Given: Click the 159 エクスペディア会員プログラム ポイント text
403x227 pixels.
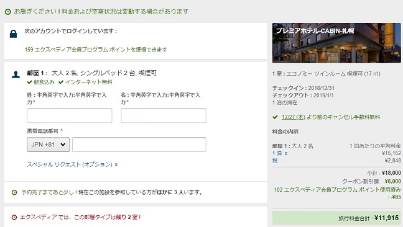Looking at the screenshot, I should coord(96,50).
